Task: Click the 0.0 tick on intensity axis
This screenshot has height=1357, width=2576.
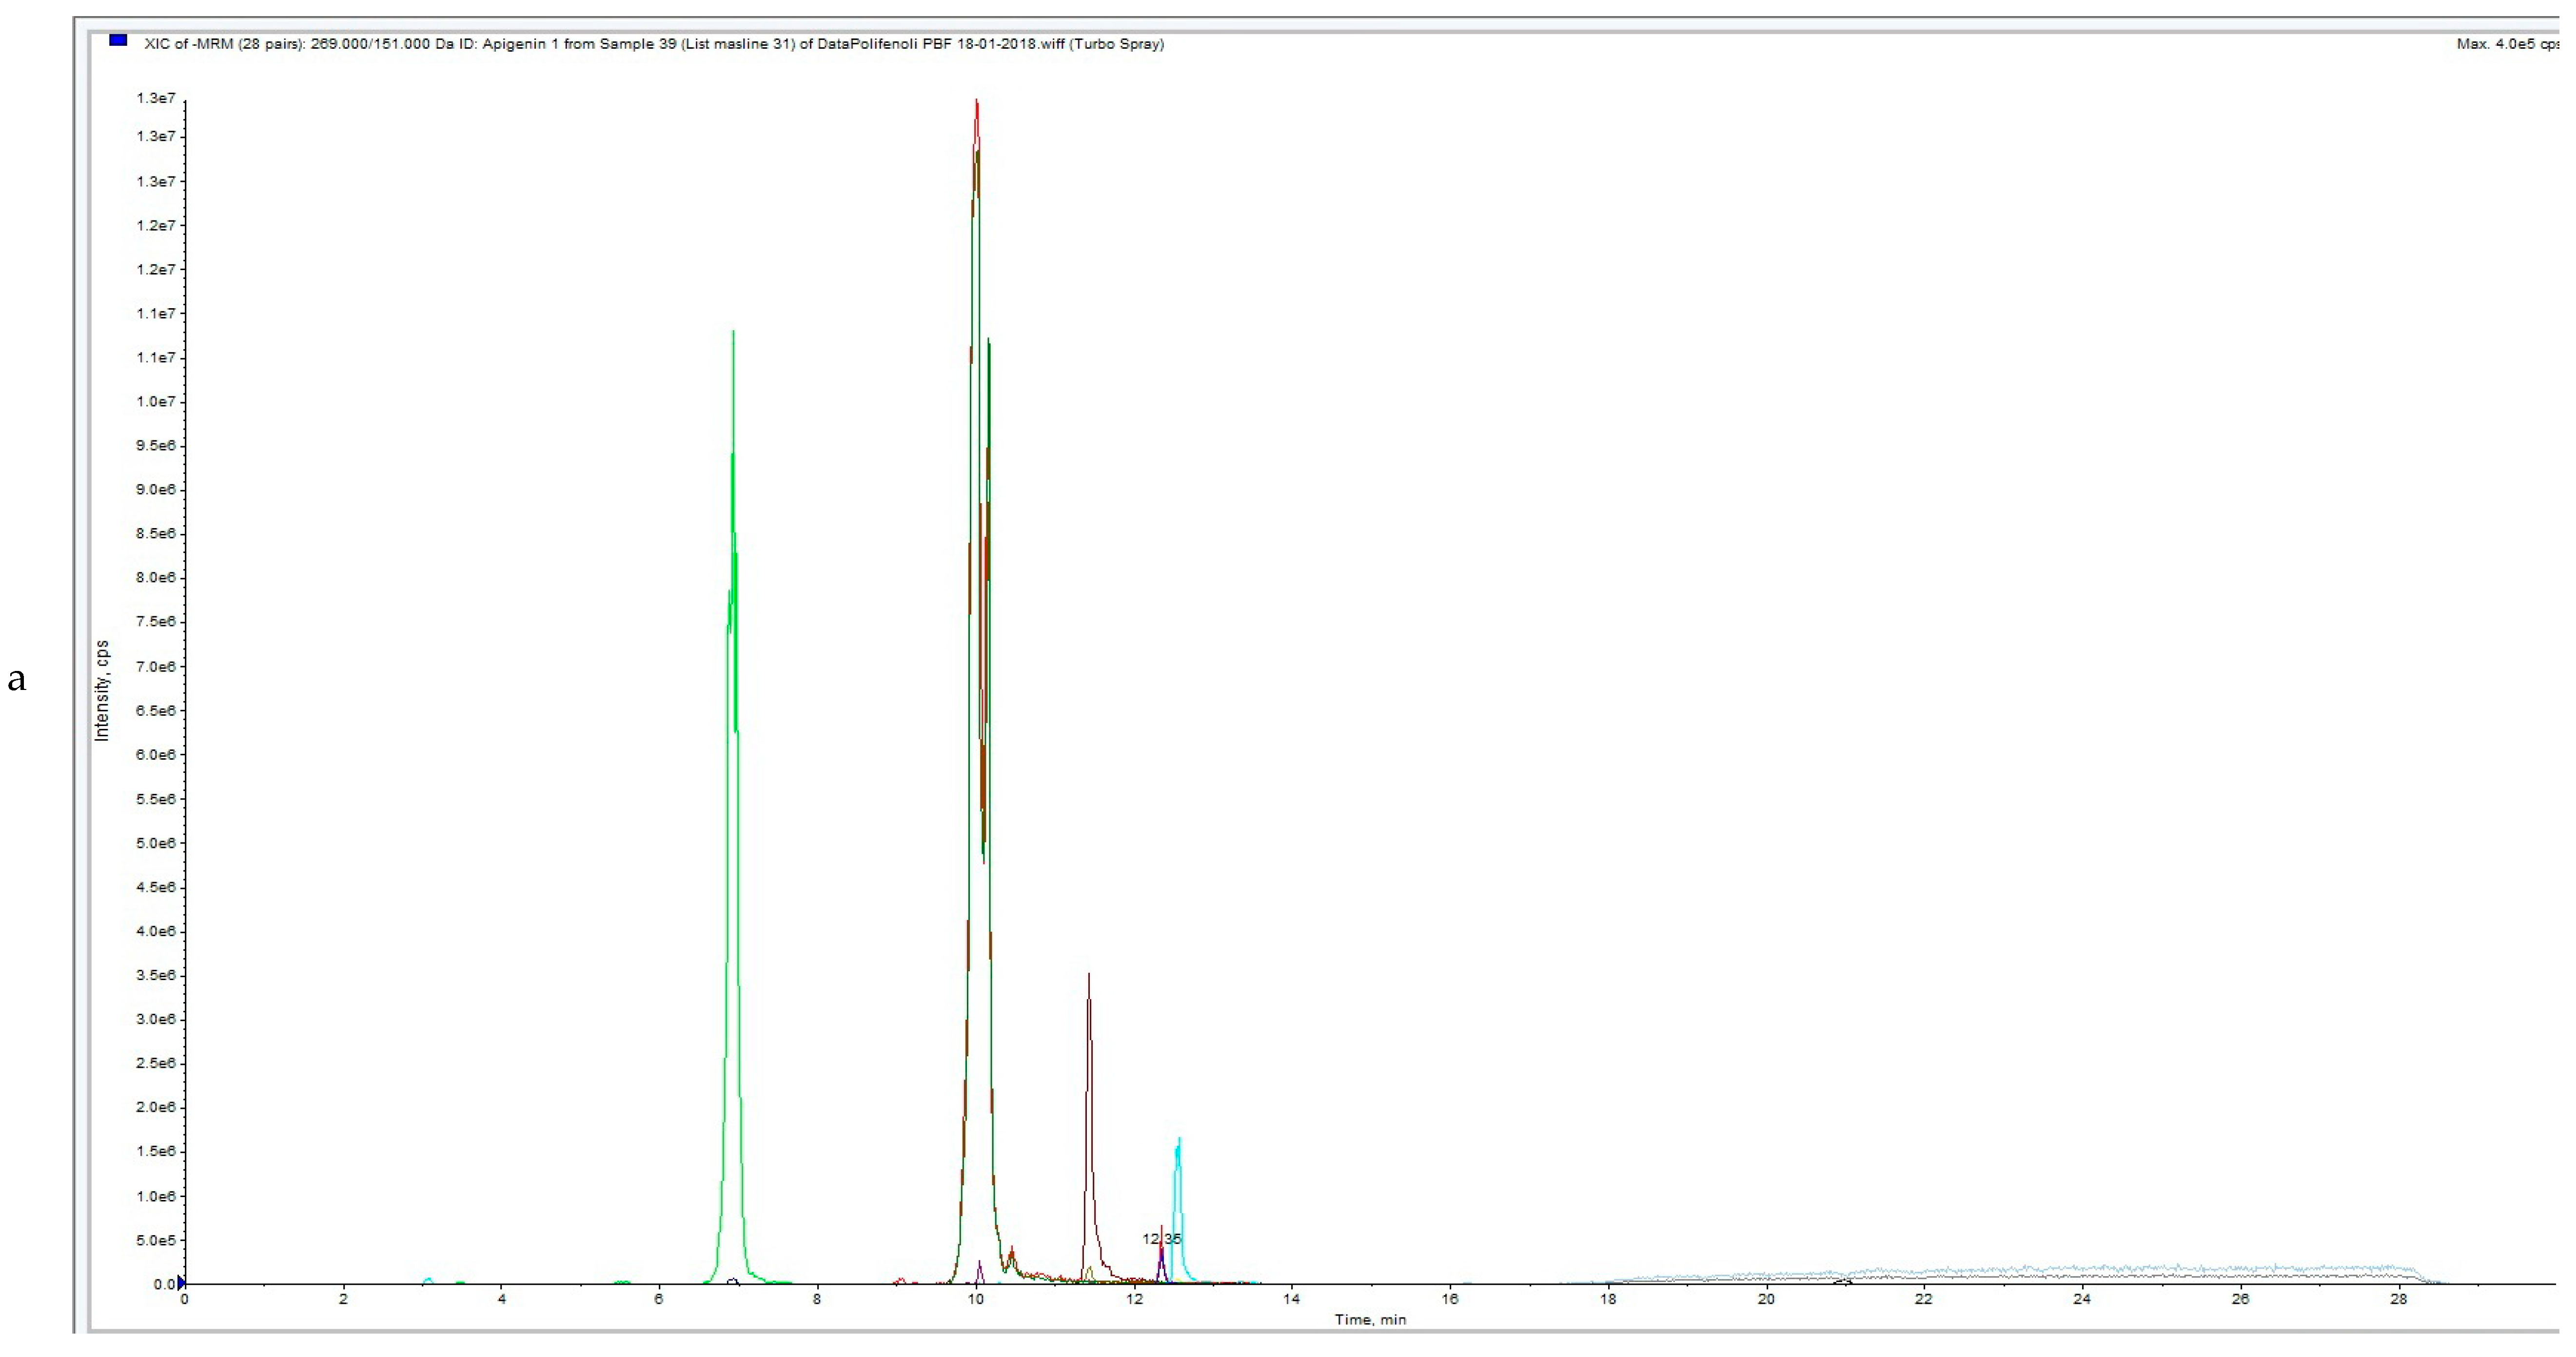Action: coord(164,1284)
